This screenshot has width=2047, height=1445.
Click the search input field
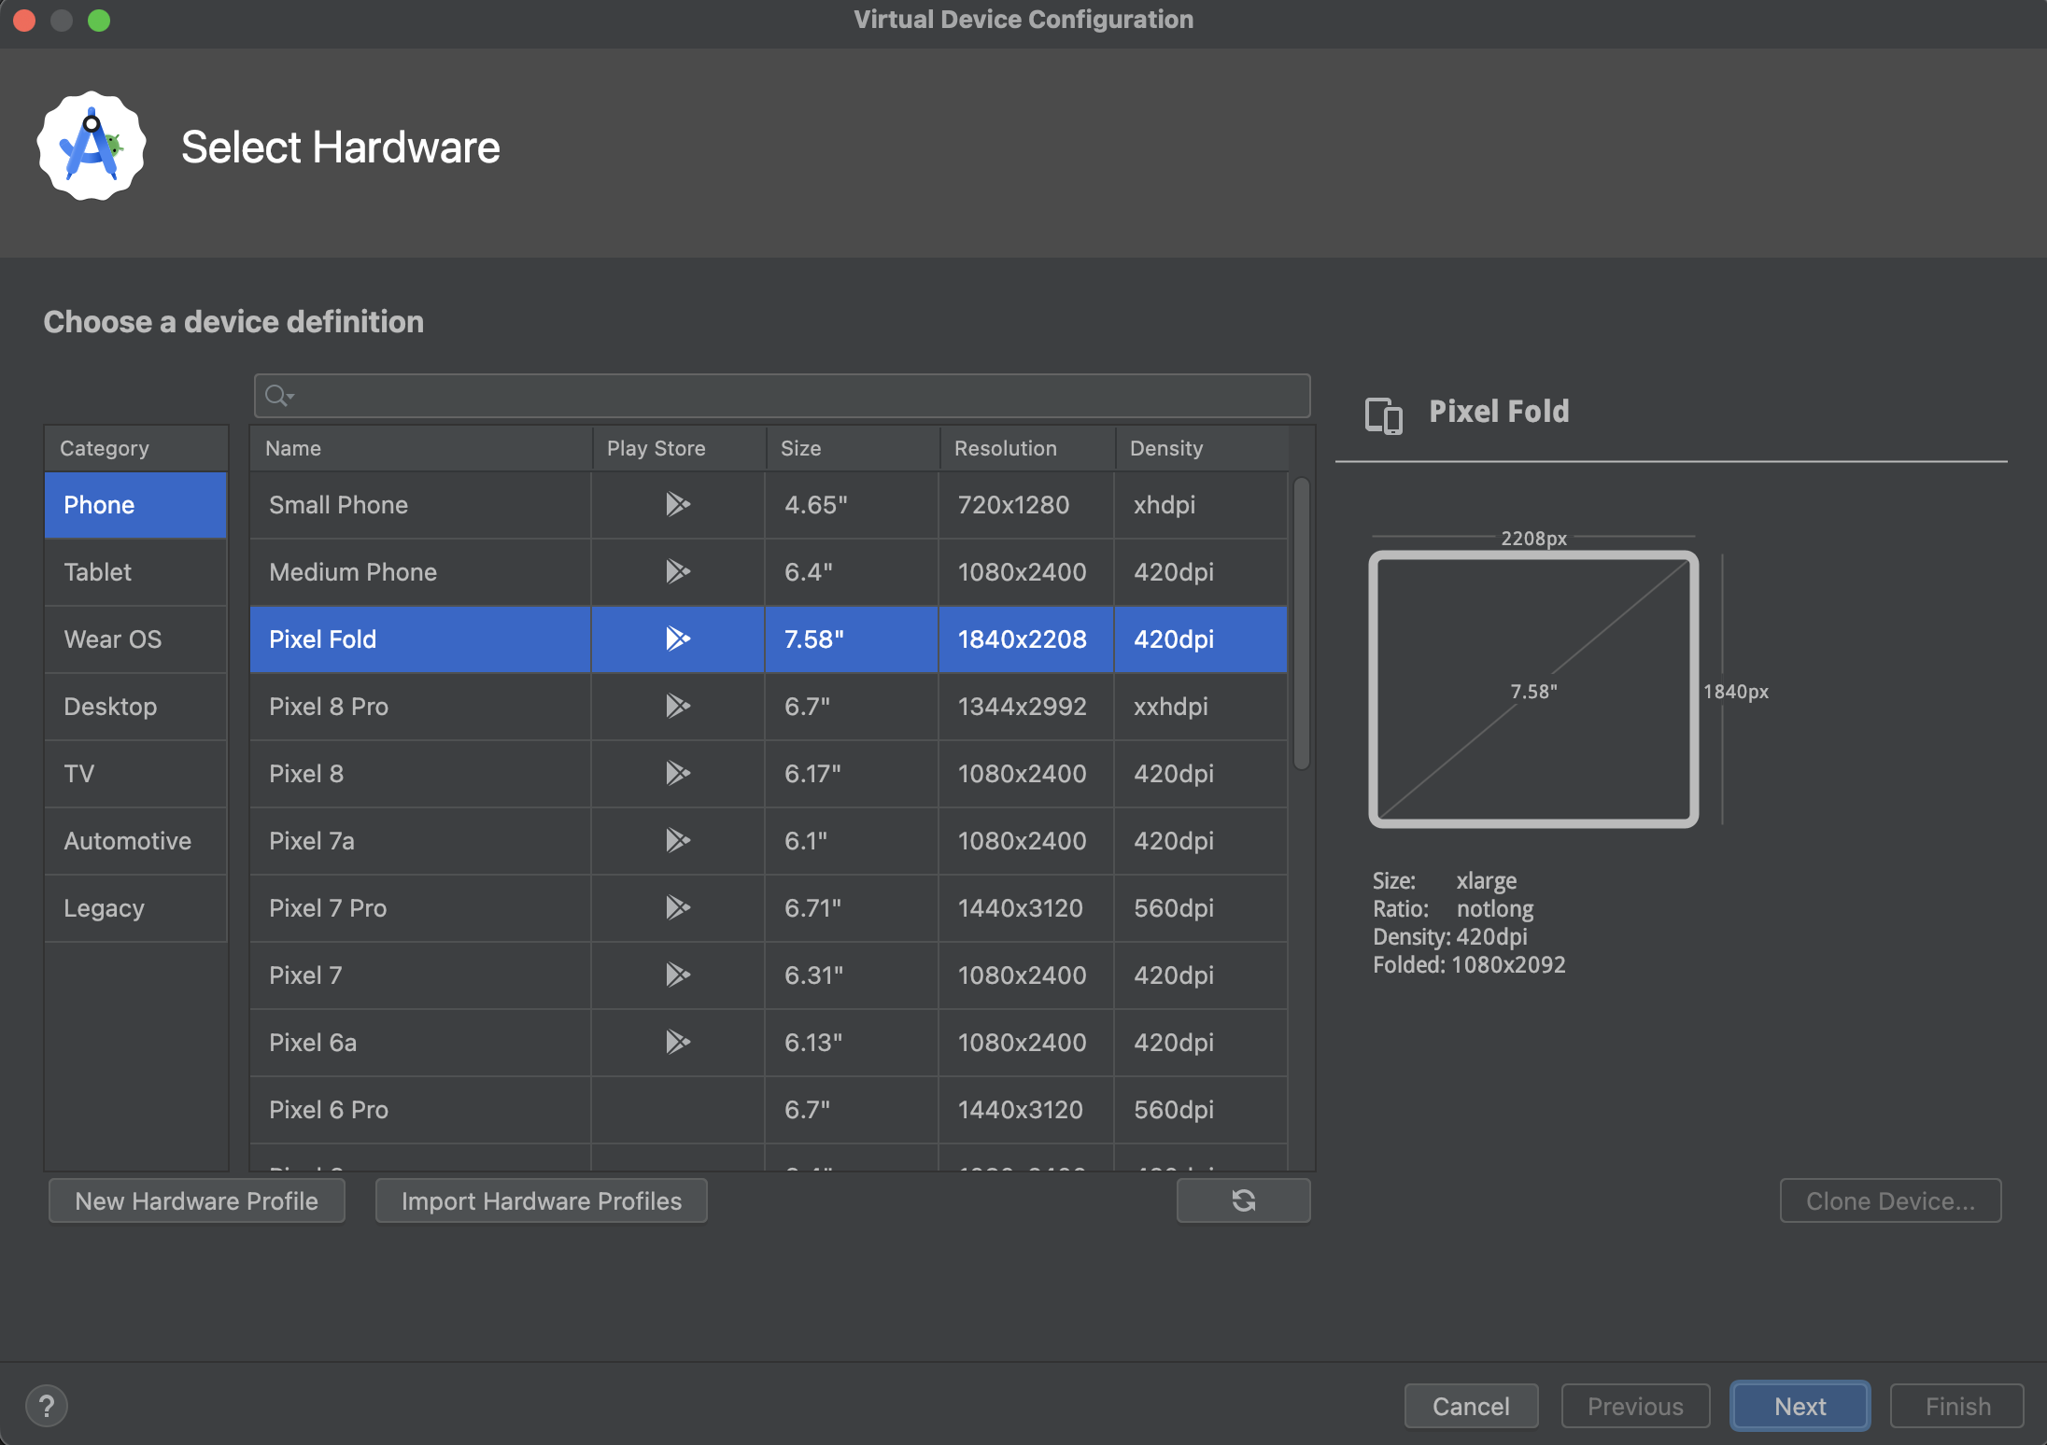click(x=781, y=394)
